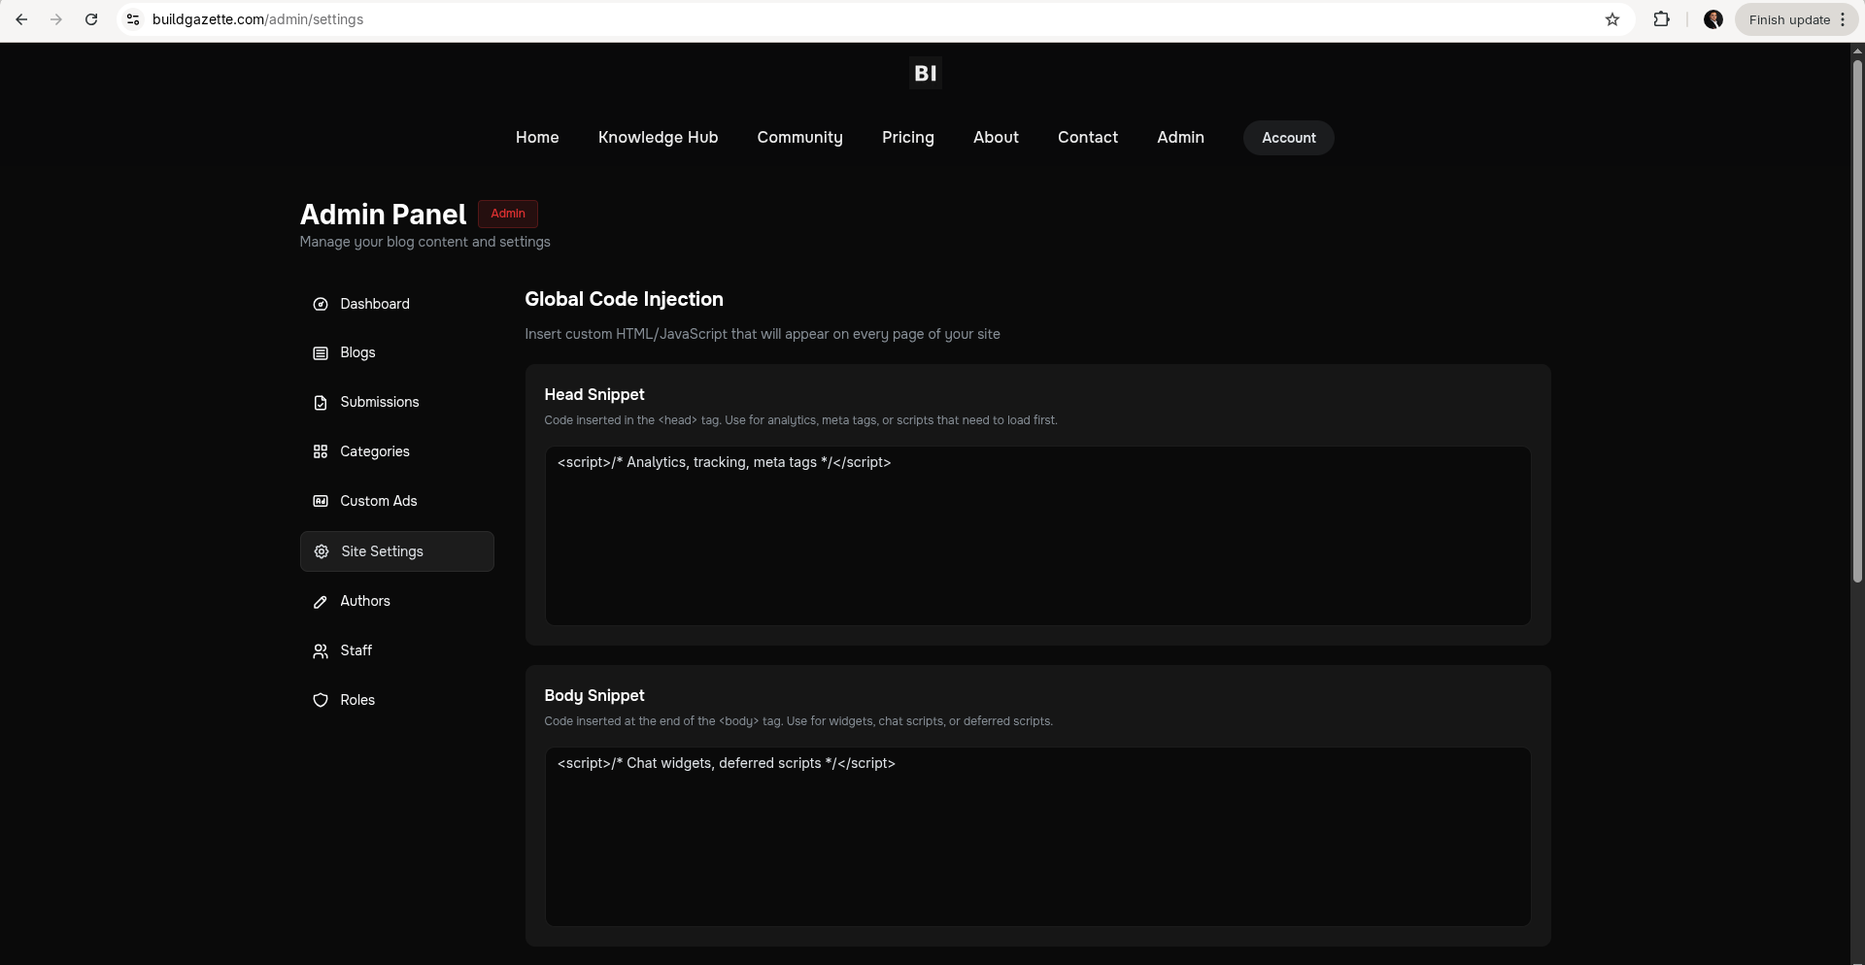Click the Head Snippet label

[594, 395]
